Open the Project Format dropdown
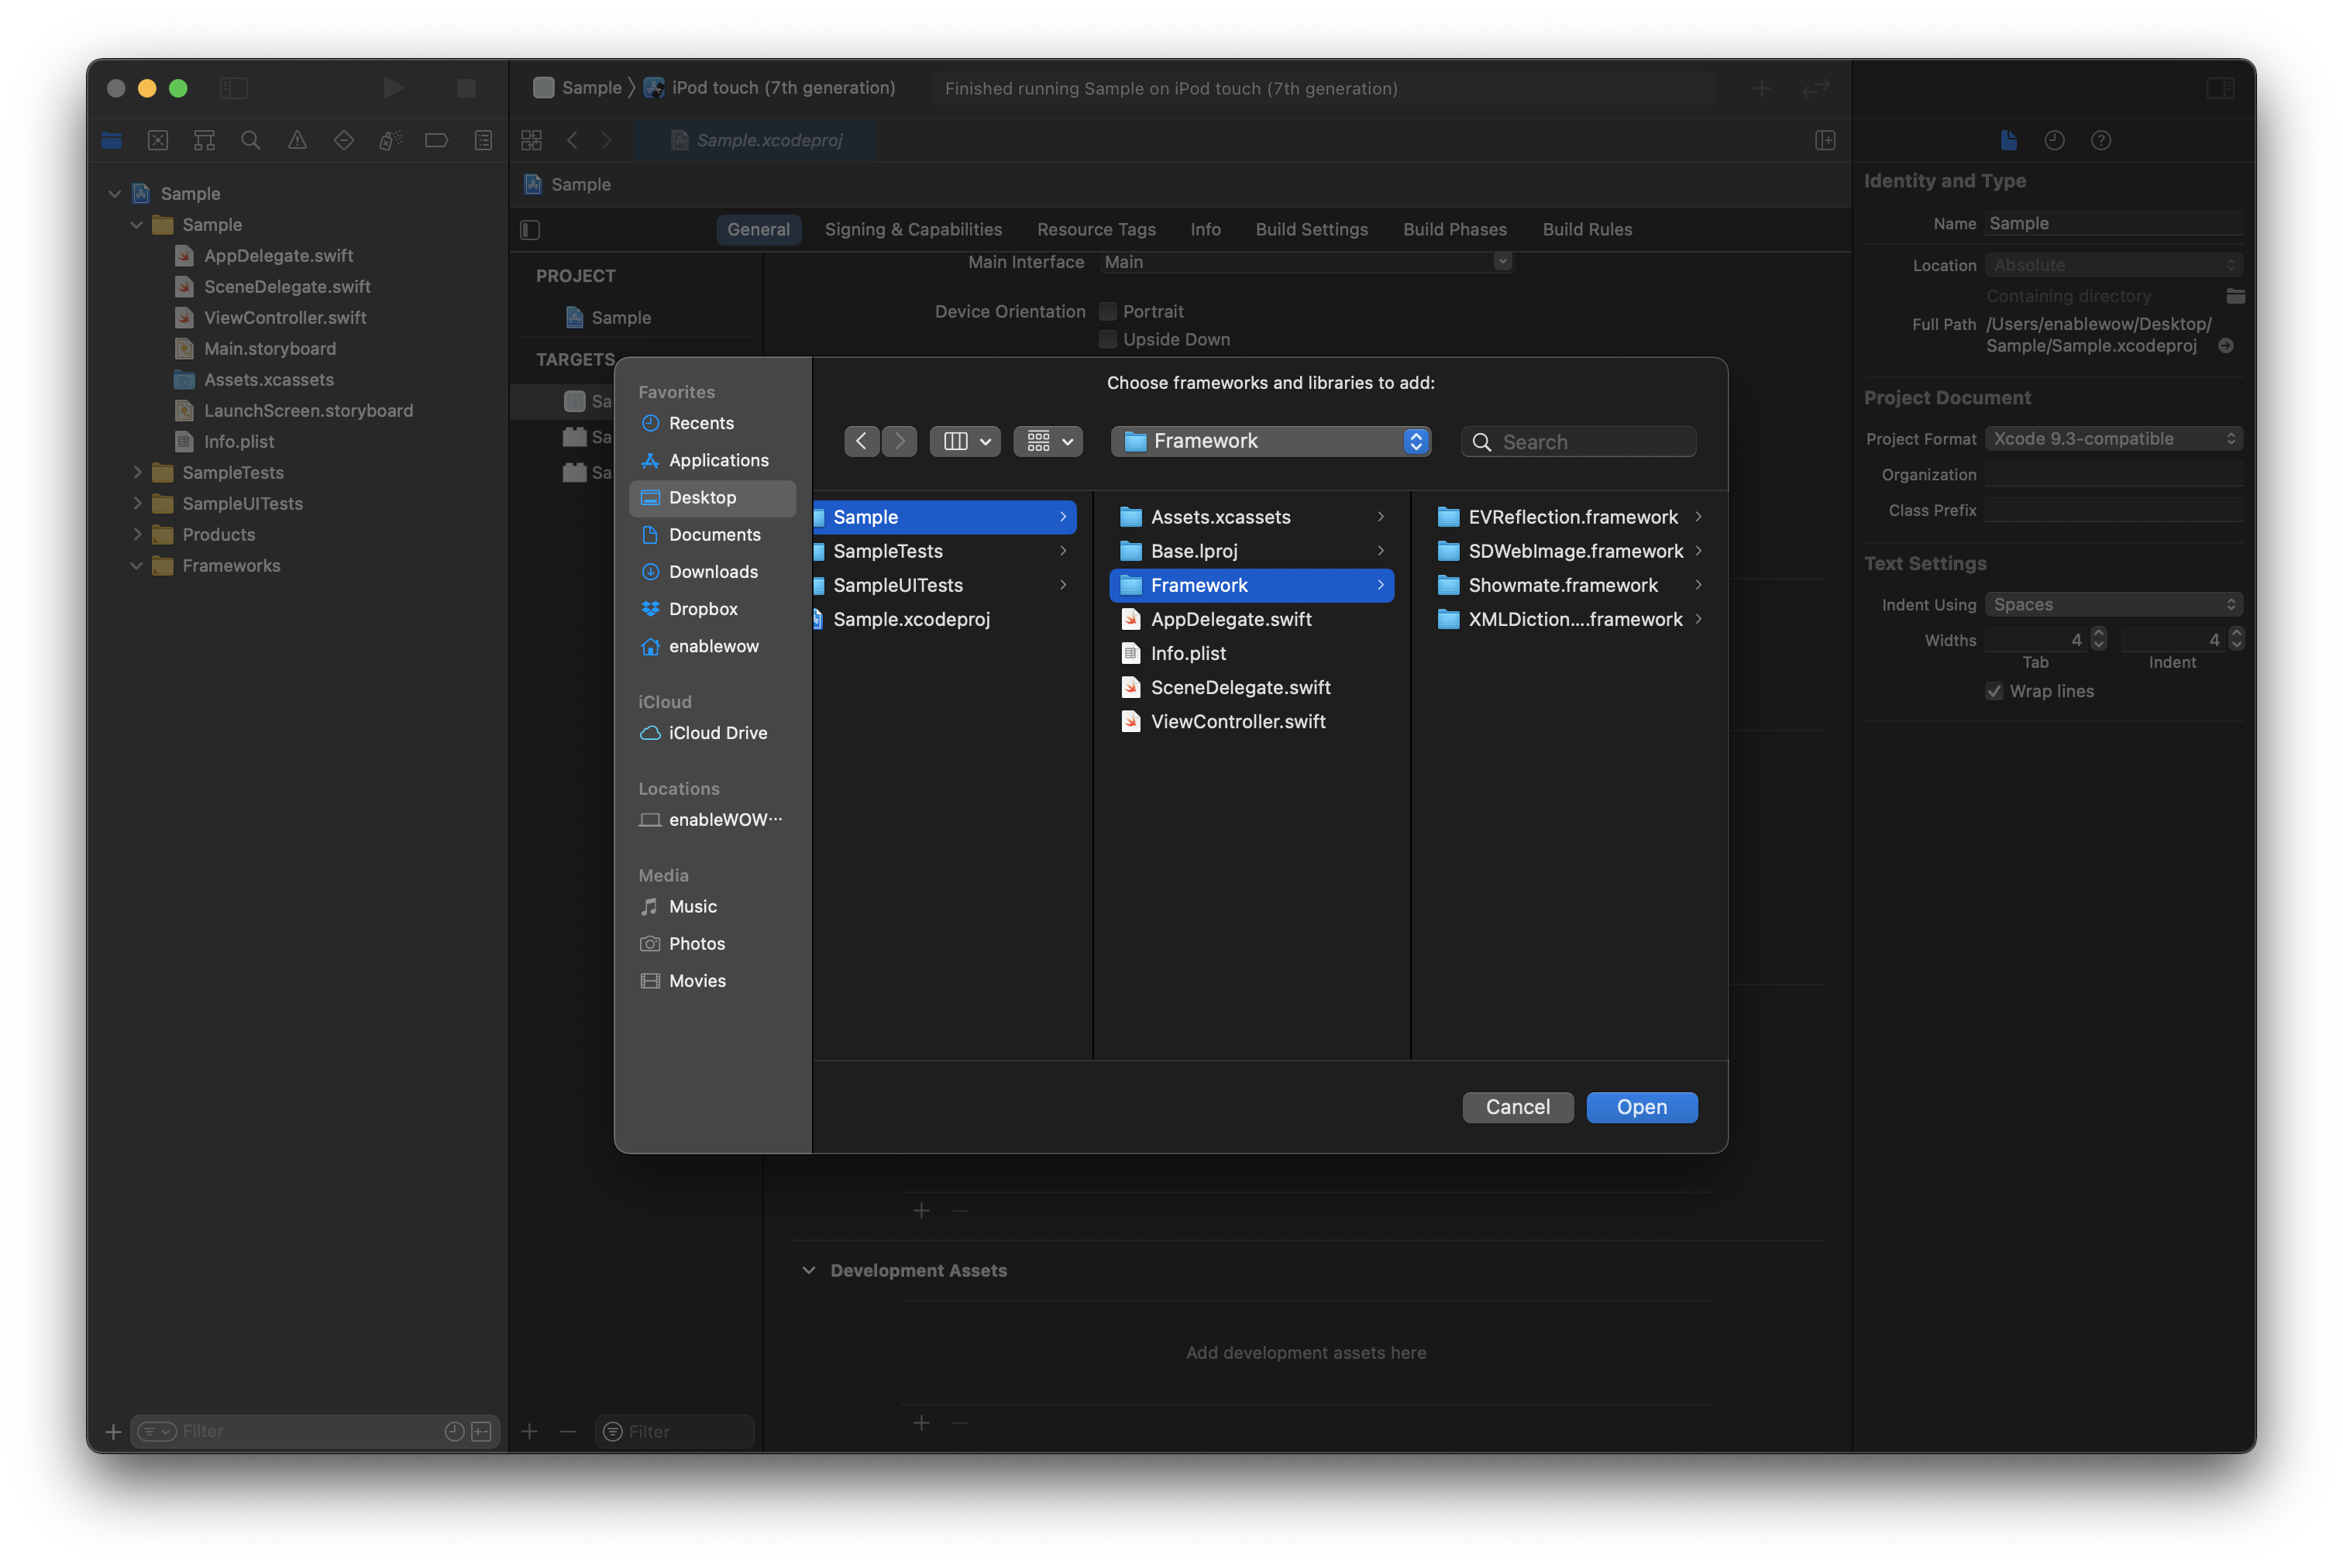Image resolution: width=2343 pixels, height=1568 pixels. (x=2112, y=438)
